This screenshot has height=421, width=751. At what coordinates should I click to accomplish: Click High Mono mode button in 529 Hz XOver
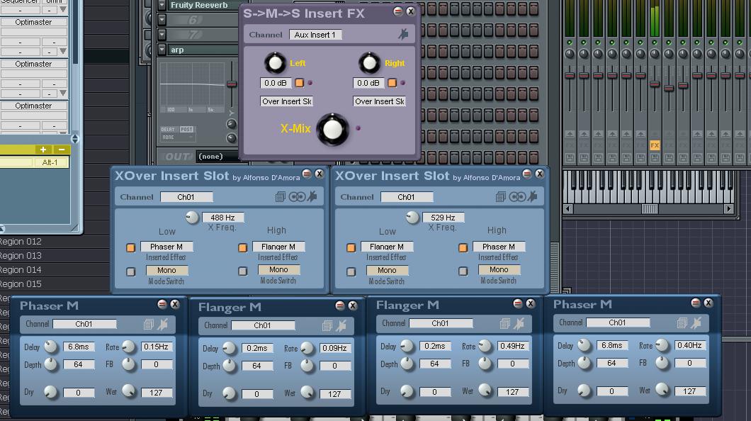click(499, 269)
